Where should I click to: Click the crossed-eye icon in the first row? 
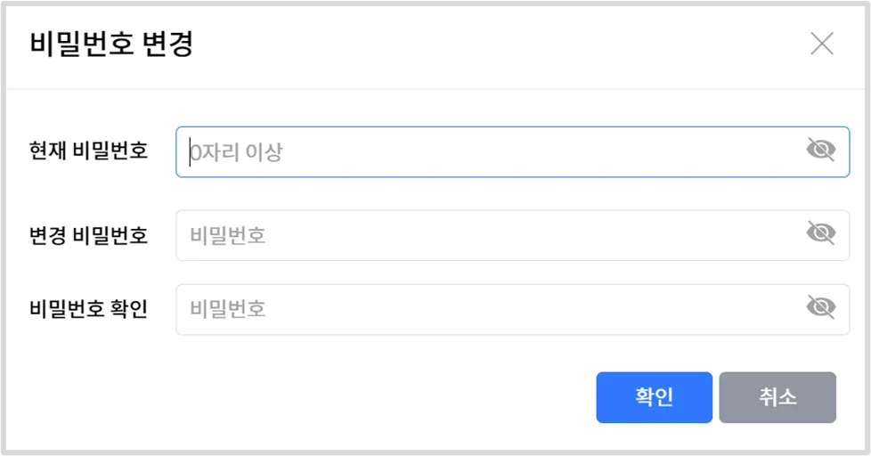pos(820,150)
